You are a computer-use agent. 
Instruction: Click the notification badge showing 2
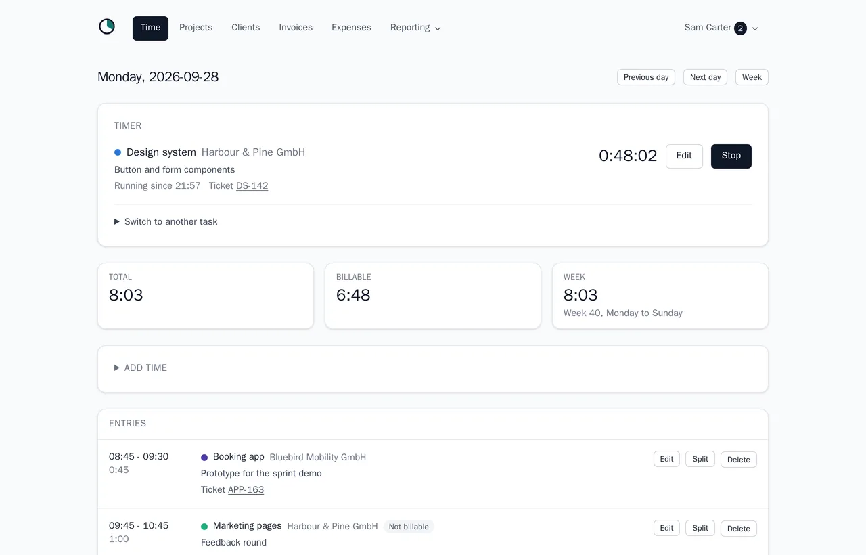(x=740, y=28)
